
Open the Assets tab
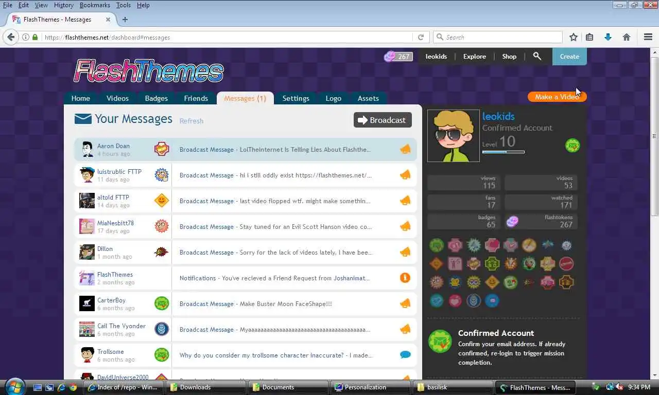point(368,98)
